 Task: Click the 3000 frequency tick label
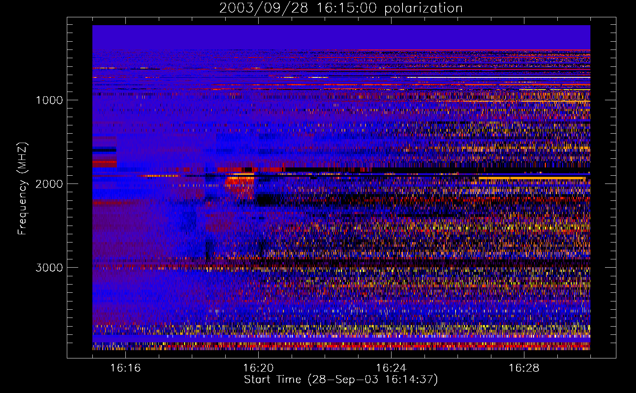pyautogui.click(x=49, y=268)
